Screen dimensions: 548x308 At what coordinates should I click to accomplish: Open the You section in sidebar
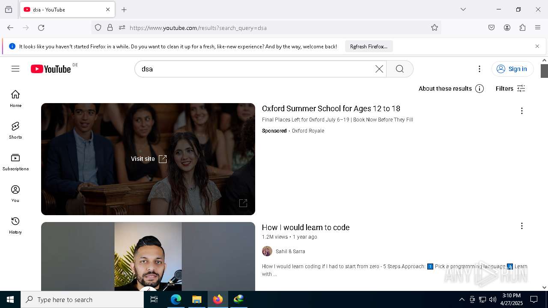(15, 194)
